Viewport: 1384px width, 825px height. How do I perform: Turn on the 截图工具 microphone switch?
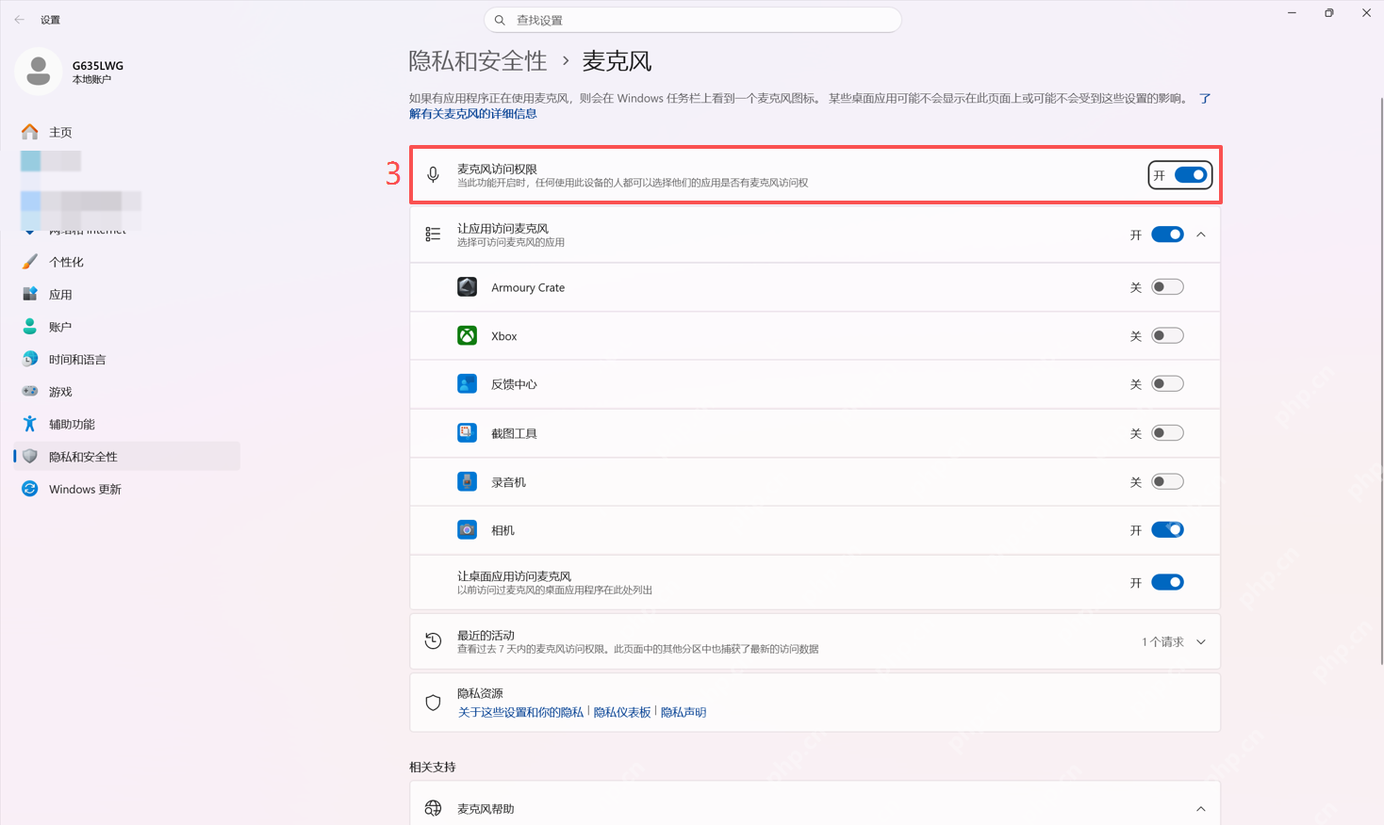click(x=1167, y=432)
